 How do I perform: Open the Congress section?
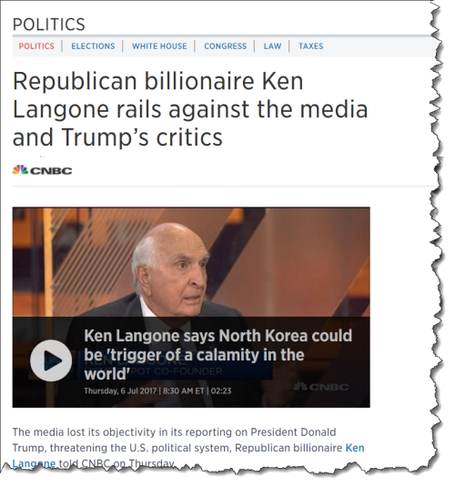[x=225, y=46]
